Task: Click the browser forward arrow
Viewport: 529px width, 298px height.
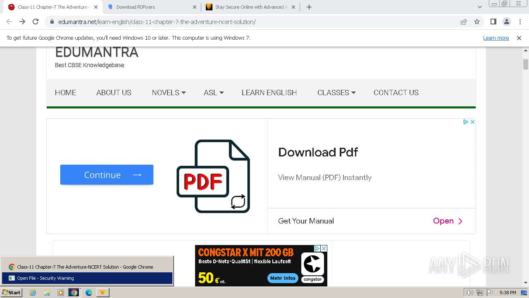Action: click(x=22, y=22)
